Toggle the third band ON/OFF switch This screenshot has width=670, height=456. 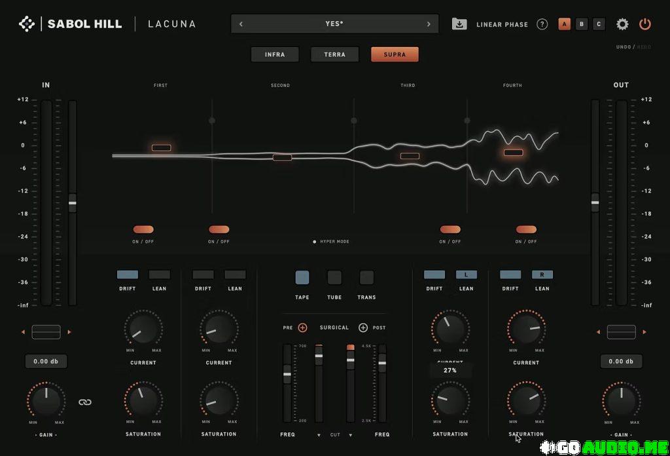coord(450,229)
